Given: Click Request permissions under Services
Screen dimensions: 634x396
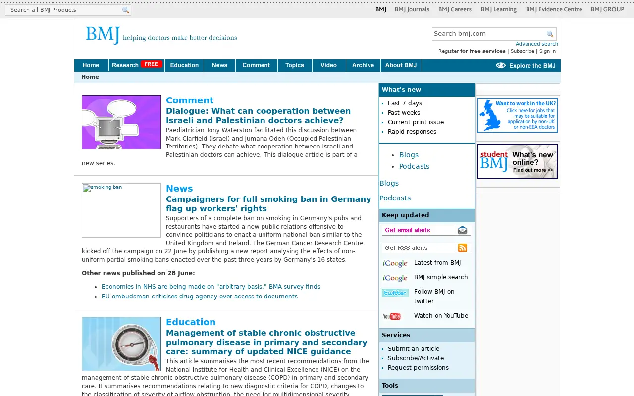Looking at the screenshot, I should pos(418,368).
